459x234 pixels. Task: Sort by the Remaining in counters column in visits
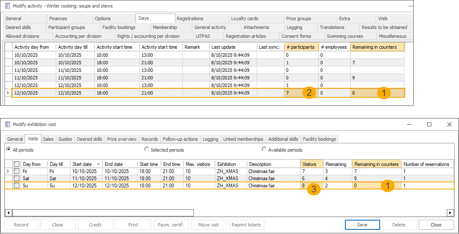click(376, 164)
